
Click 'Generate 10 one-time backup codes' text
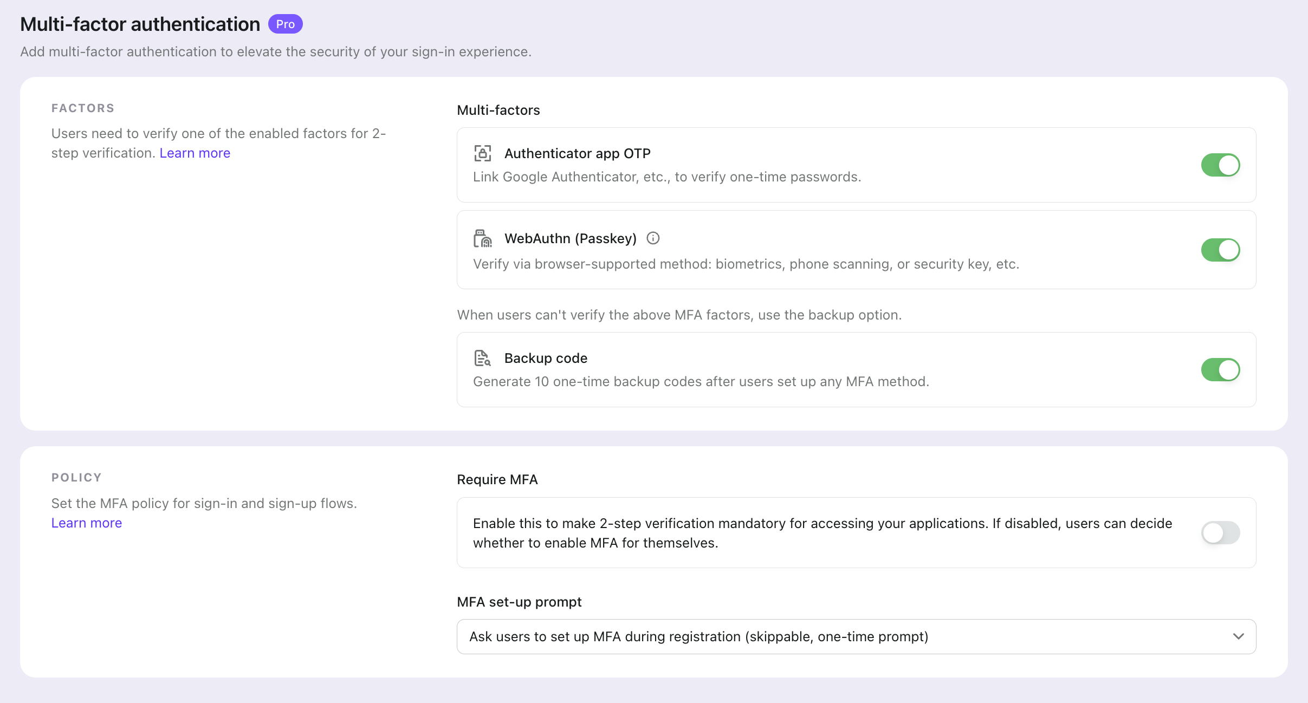tap(701, 382)
